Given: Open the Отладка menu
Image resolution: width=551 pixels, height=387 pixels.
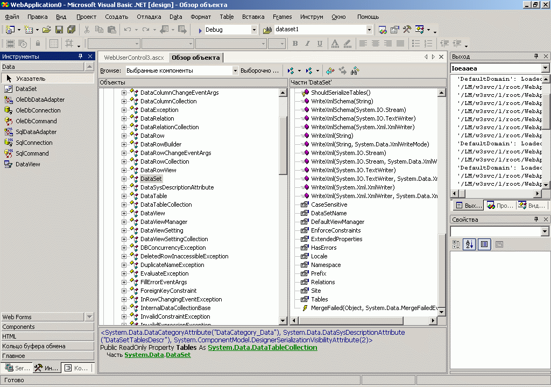Looking at the screenshot, I should click(149, 17).
